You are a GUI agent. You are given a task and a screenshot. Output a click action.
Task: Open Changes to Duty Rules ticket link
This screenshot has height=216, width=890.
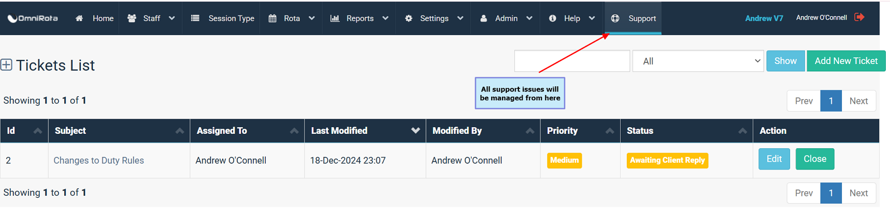(x=98, y=161)
